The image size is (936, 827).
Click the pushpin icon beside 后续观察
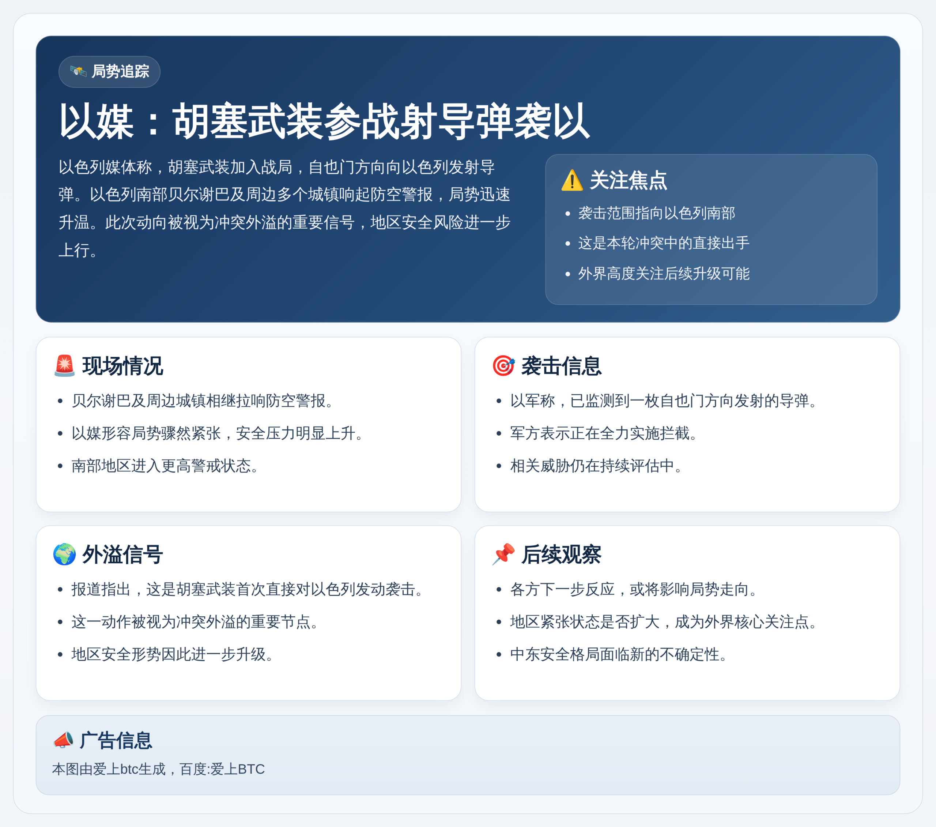click(x=503, y=554)
